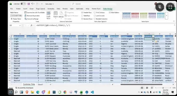Expand the formula bar
The image size is (177, 96).
174,25
